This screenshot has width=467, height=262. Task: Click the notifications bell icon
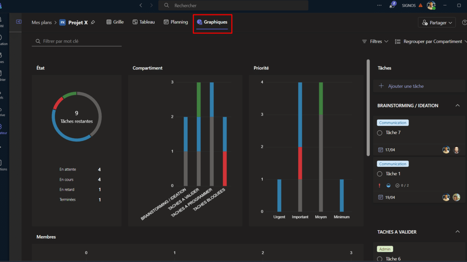click(392, 5)
